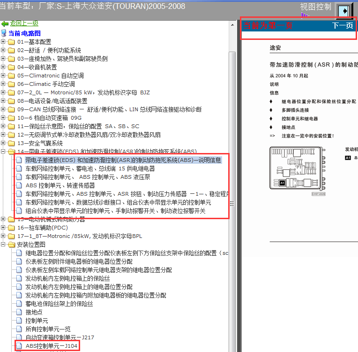
Task: Open 继电器位置分配和保险丝位置分配 document
Action: pyautogui.click(x=127, y=253)
